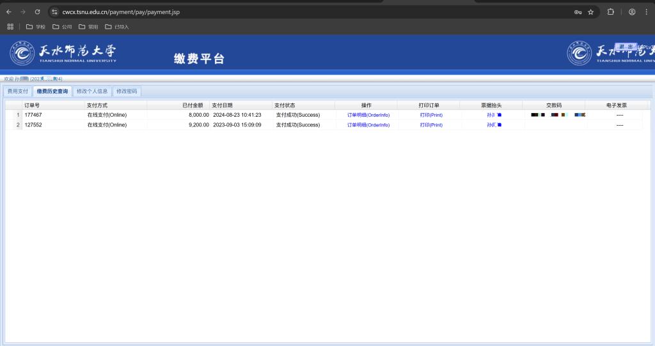
Task: Open the browser extensions puzzle icon
Action: (x=610, y=11)
